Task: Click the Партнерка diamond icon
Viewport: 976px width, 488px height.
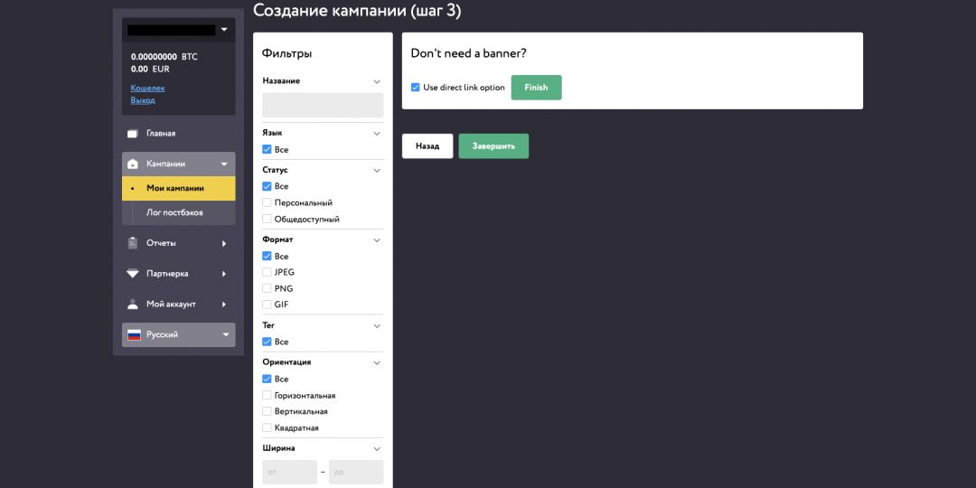Action: coord(133,274)
